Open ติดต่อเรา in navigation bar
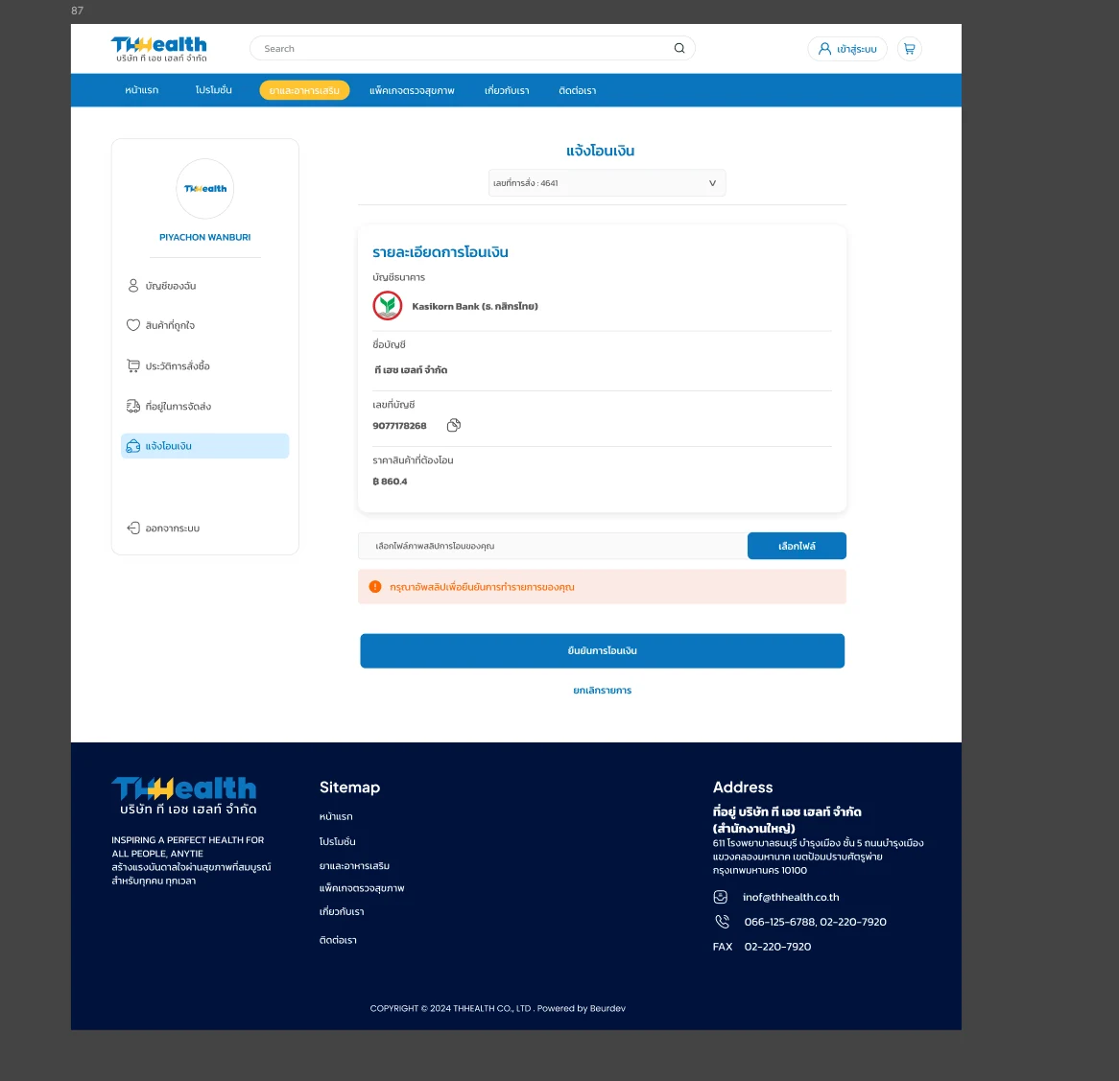Viewport: 1119px width, 1081px height. point(577,90)
